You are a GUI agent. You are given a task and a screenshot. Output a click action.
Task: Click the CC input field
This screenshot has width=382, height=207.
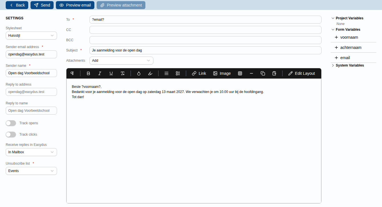[206, 30]
